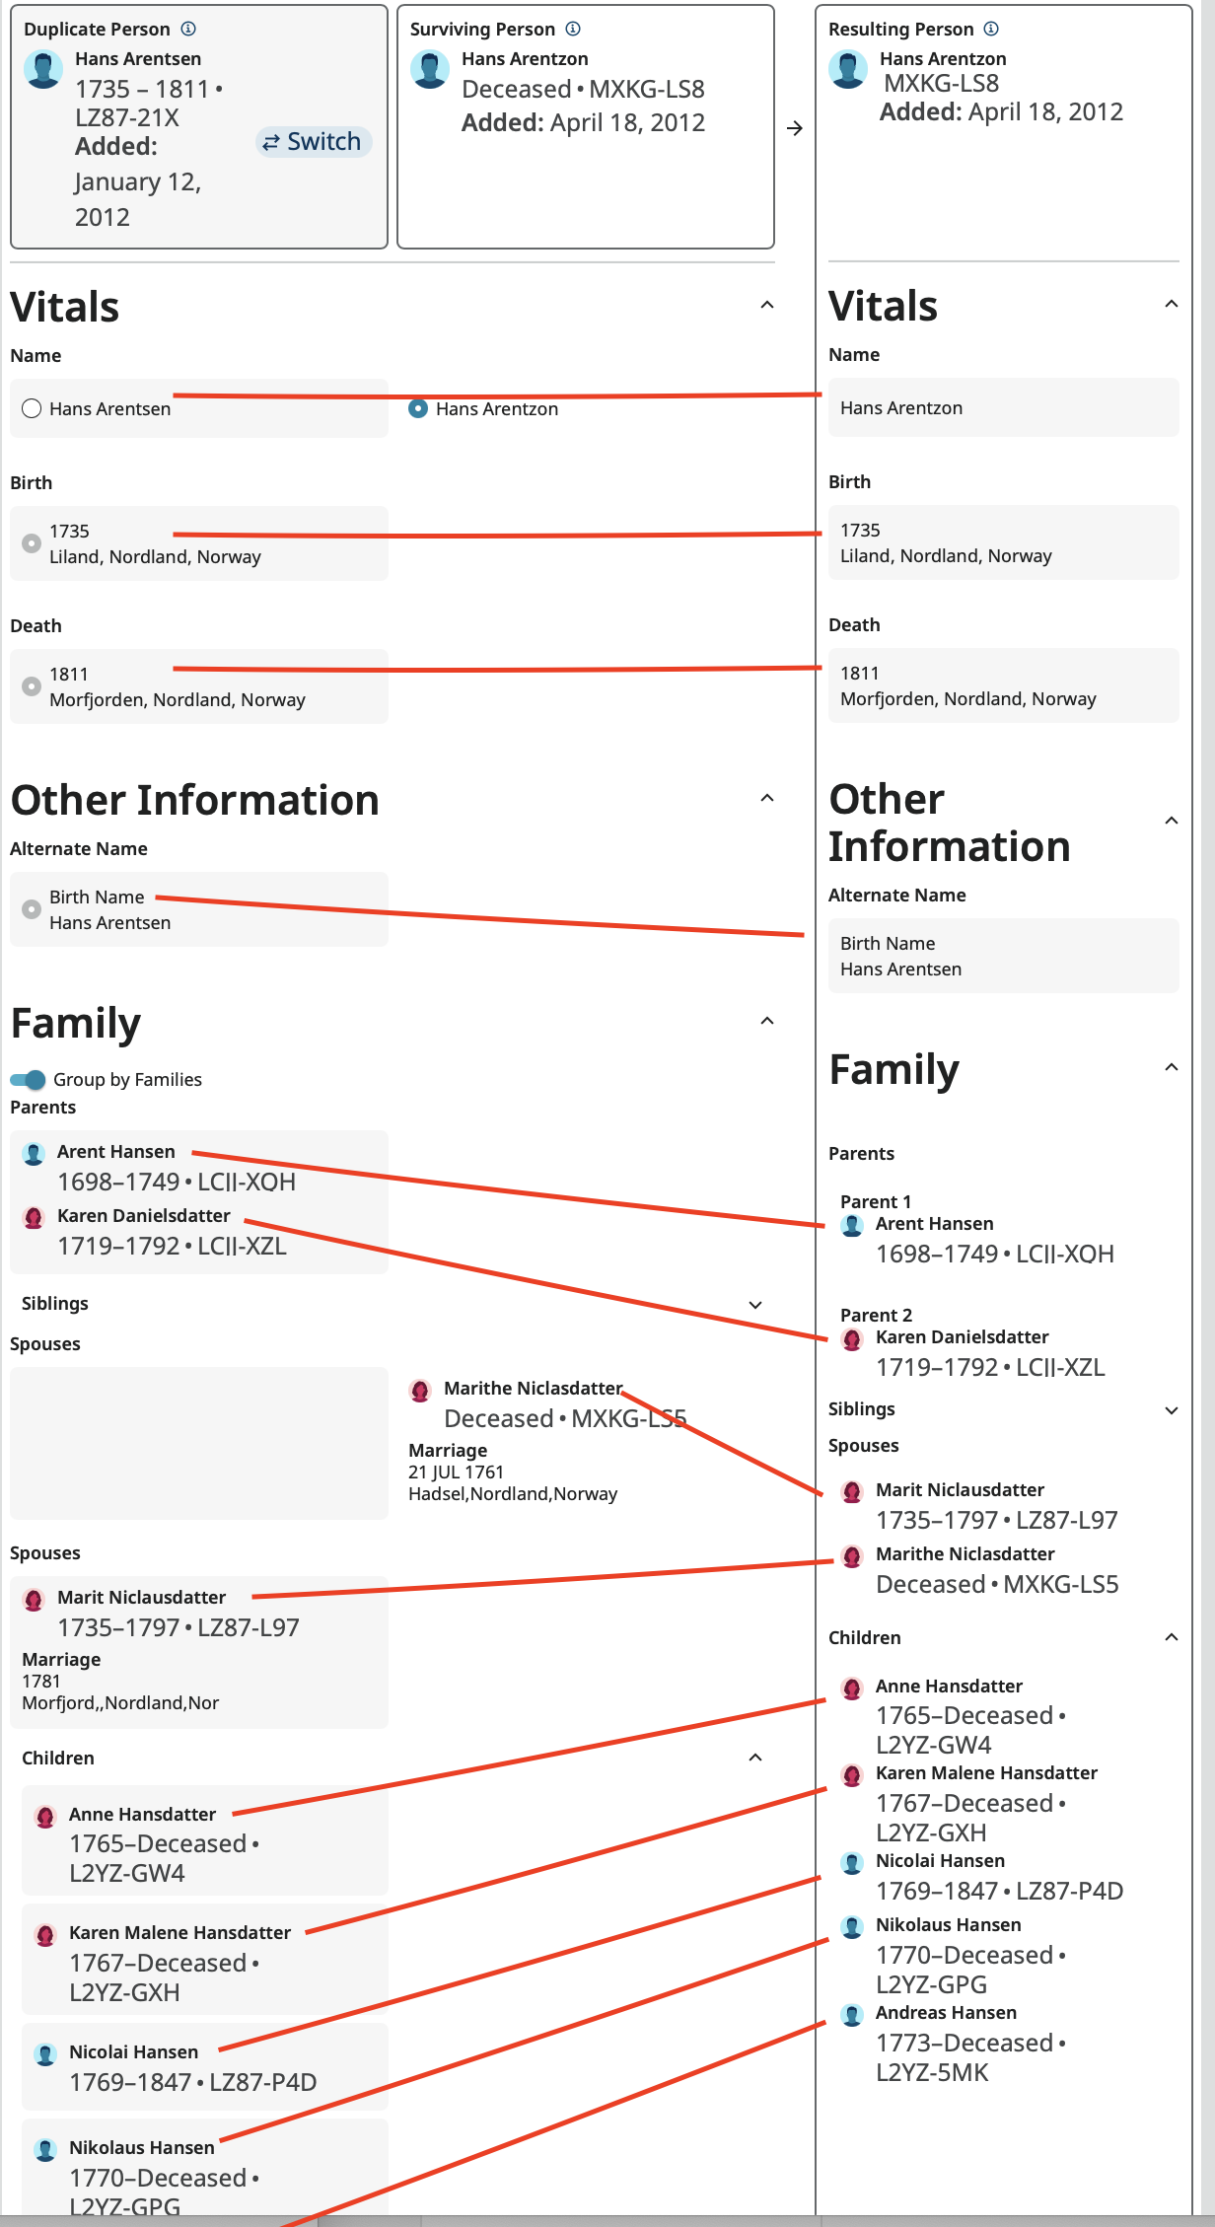Collapse Resulting Person Other Information section
Image resolution: width=1215 pixels, height=2227 pixels.
[1172, 821]
